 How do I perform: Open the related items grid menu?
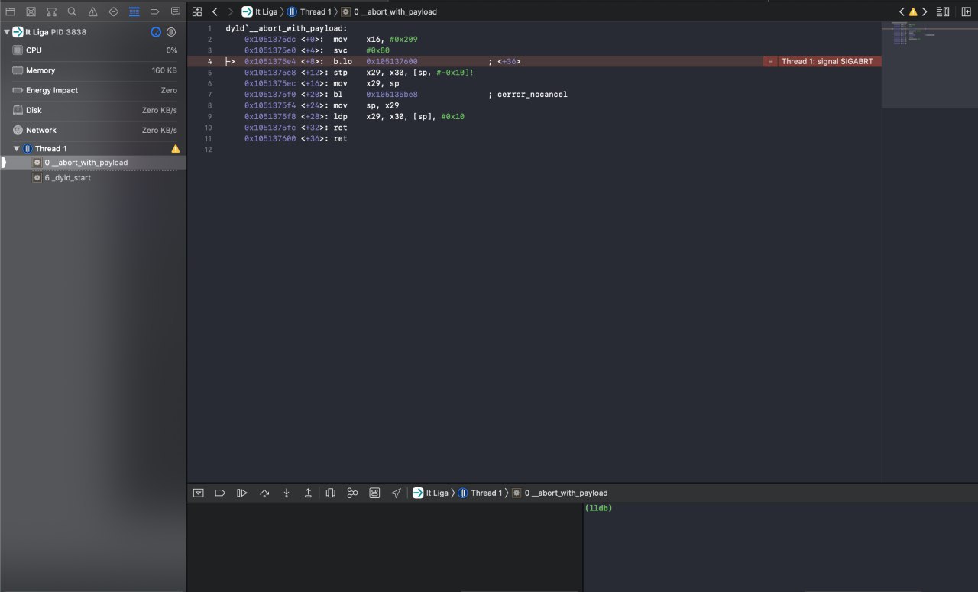point(197,12)
